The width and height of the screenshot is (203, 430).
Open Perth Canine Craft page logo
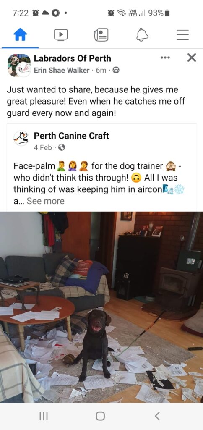click(21, 137)
